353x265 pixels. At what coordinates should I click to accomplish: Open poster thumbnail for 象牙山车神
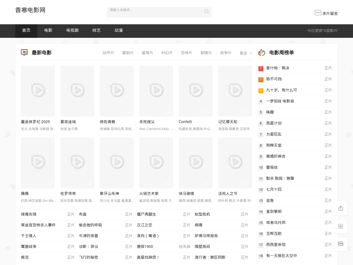tap(117, 163)
